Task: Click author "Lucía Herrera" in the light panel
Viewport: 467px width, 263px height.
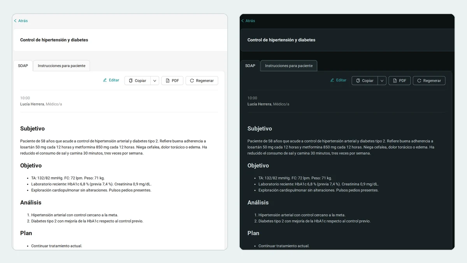Action: (x=32, y=104)
